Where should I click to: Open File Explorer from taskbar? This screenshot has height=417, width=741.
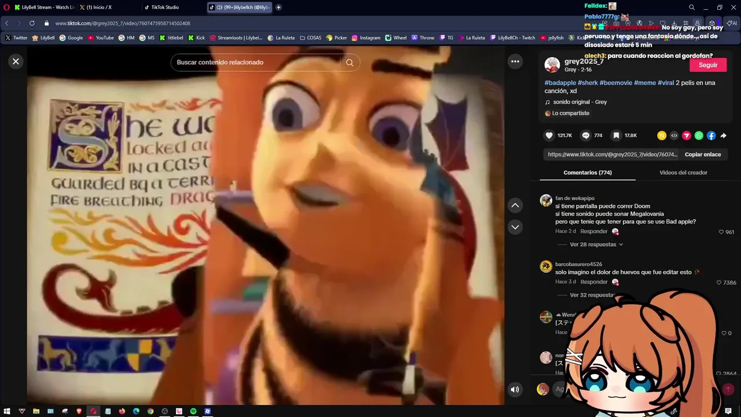36,411
